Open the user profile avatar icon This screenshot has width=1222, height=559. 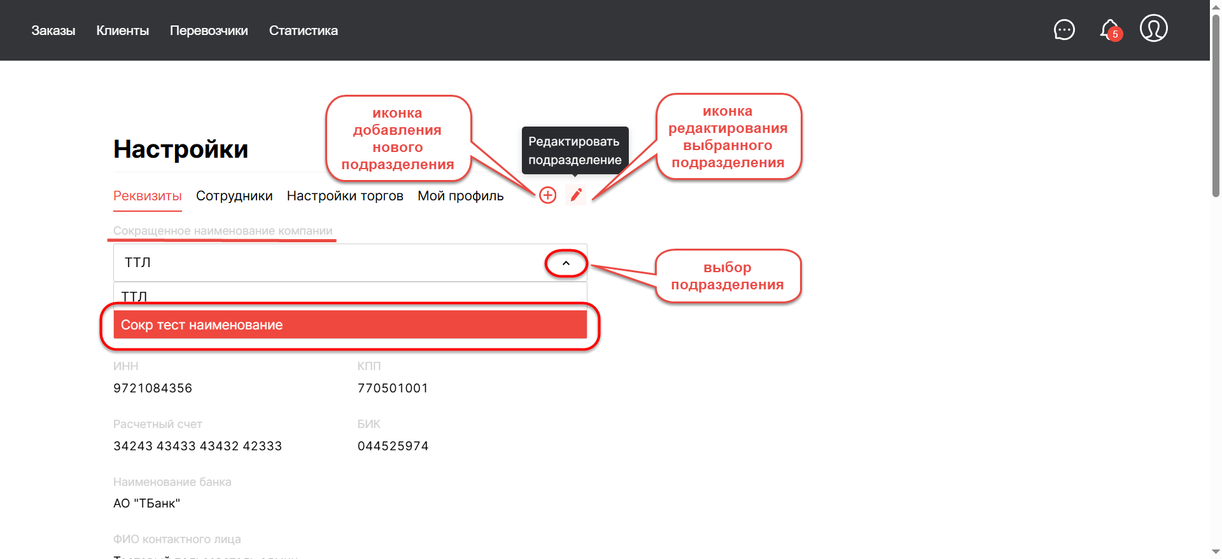pos(1153,29)
